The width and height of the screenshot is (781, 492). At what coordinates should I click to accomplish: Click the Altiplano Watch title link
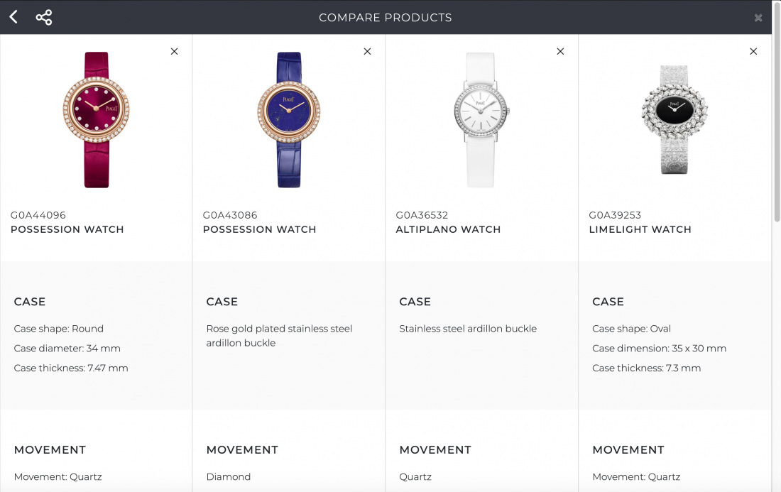point(448,229)
